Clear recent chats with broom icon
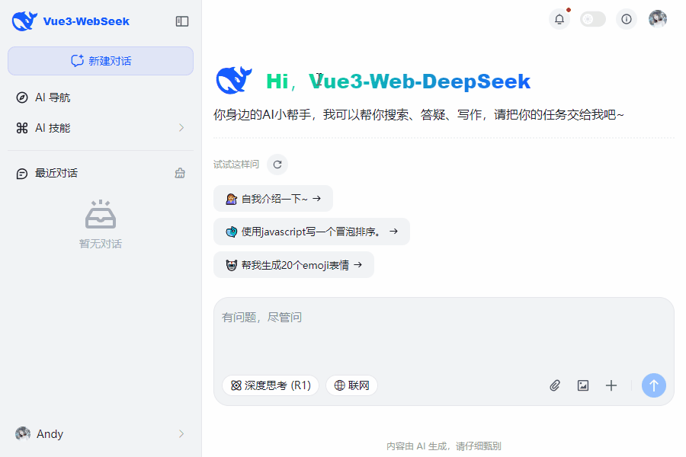The width and height of the screenshot is (686, 457). 180,173
